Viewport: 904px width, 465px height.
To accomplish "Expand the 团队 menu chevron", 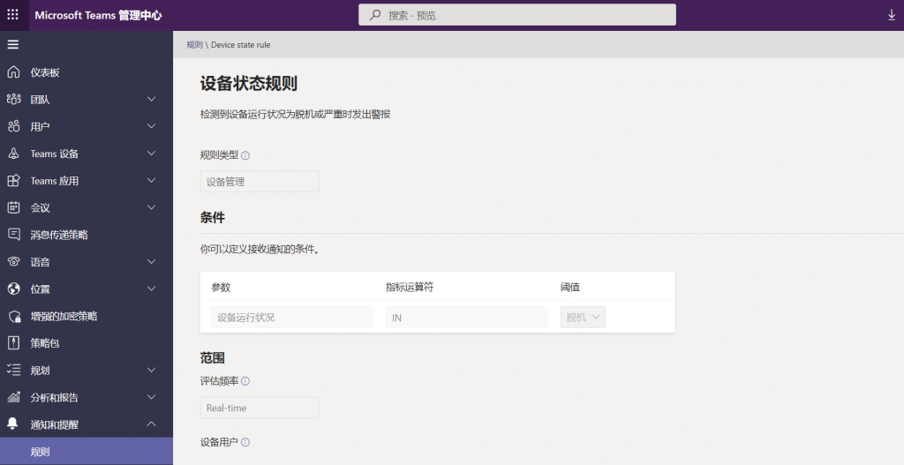I will click(152, 99).
